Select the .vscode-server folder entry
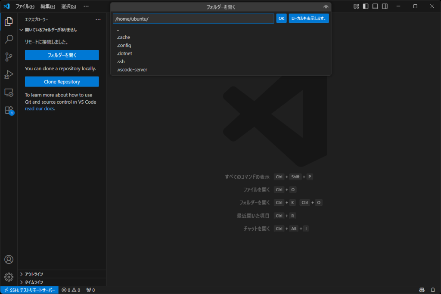The width and height of the screenshot is (441, 294). [221, 70]
